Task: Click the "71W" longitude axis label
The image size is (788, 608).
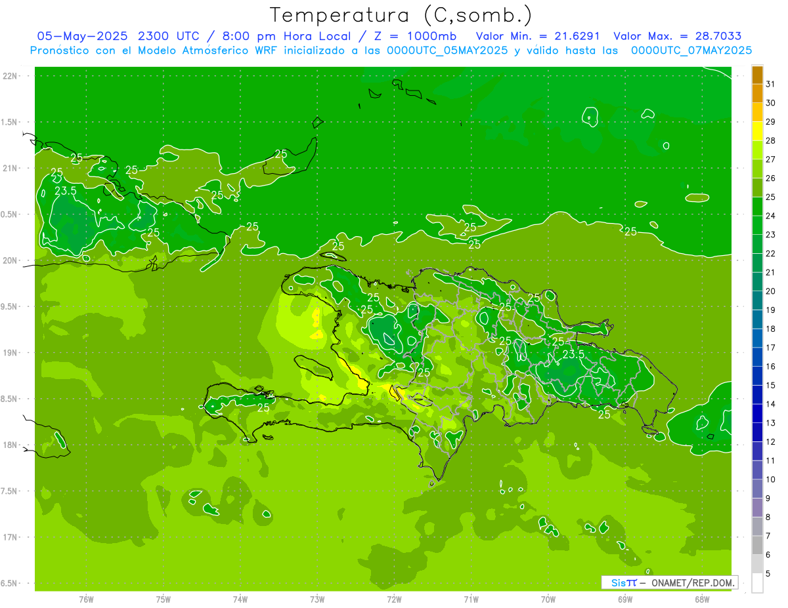Action: (471, 599)
